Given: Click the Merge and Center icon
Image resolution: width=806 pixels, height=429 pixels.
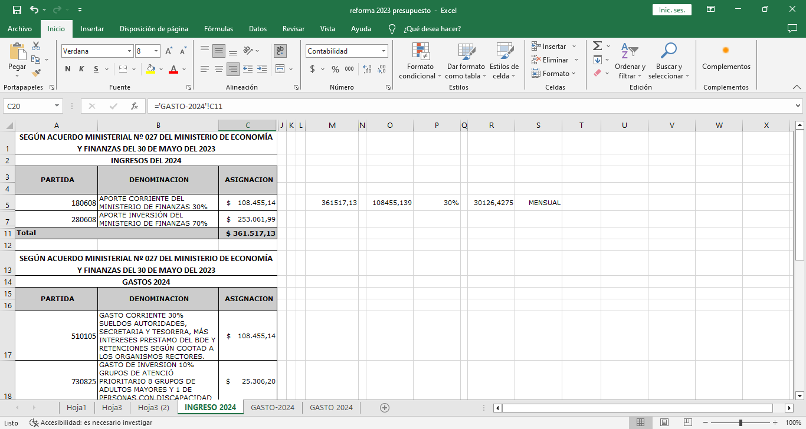Looking at the screenshot, I should [x=280, y=69].
